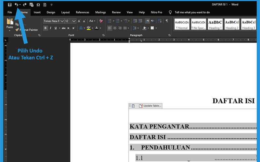The image size is (260, 162).
Task: Apply the yellow text highlight color
Action: [x=89, y=28]
